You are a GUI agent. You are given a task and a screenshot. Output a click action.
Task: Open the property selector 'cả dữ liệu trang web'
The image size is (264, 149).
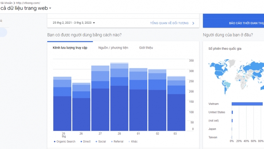click(x=26, y=8)
